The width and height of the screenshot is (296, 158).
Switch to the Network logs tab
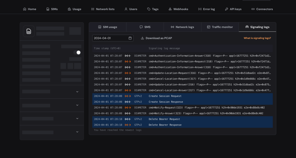tap(182, 27)
